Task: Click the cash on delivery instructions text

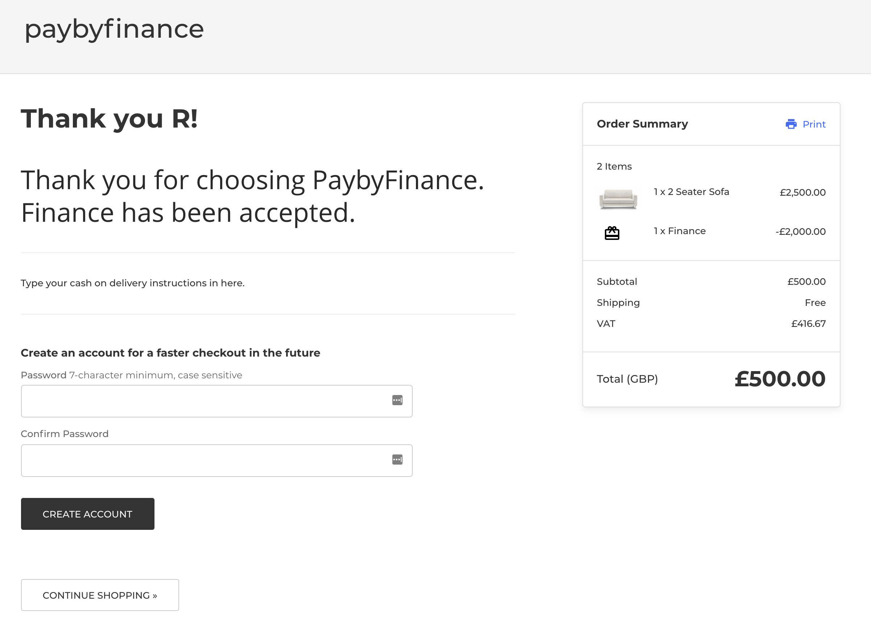Action: point(133,283)
